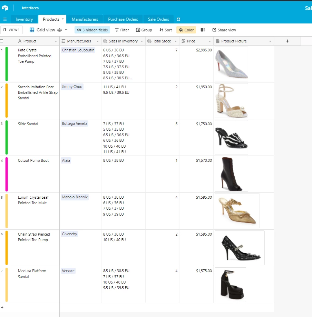Select the $1,750.00 price cell
The image size is (312, 317).
(x=196, y=138)
